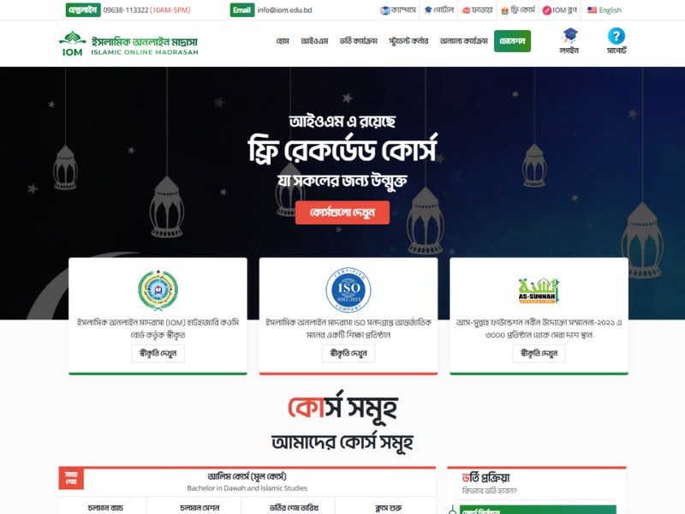Click the green donation button

coord(512,41)
